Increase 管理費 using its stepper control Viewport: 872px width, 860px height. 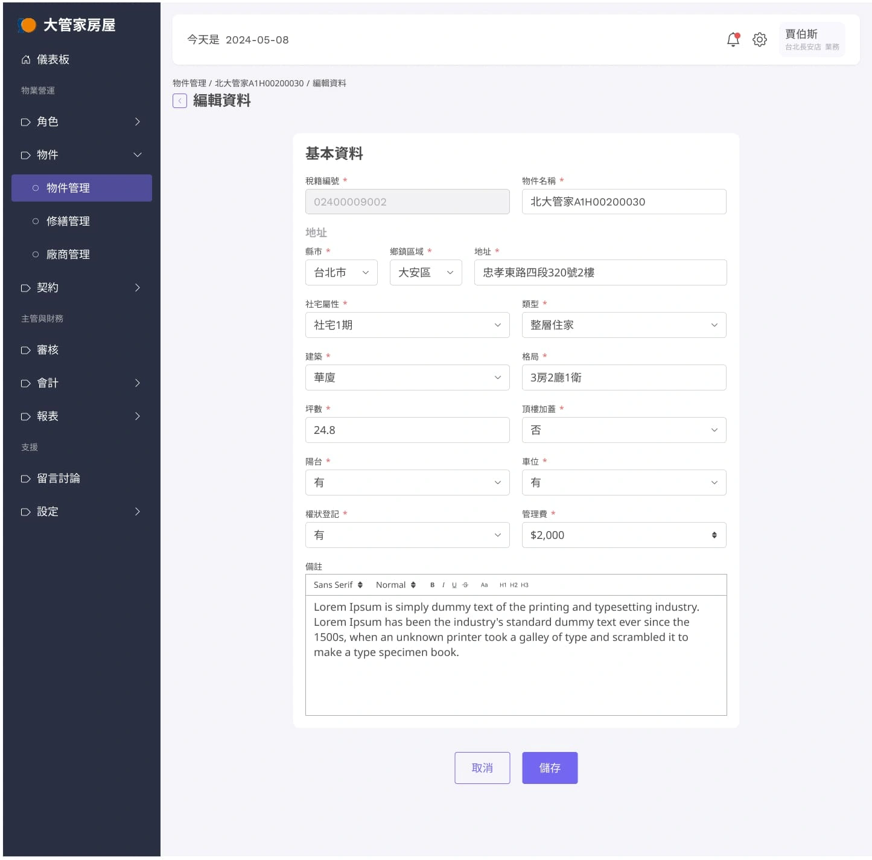713,532
